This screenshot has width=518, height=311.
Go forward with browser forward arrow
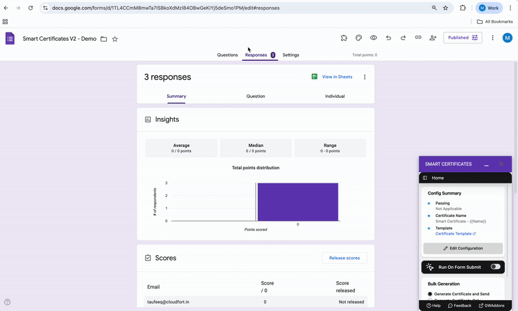click(x=18, y=8)
